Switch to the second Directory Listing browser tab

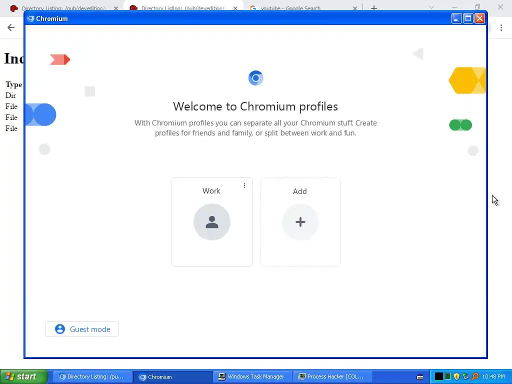coord(183,8)
